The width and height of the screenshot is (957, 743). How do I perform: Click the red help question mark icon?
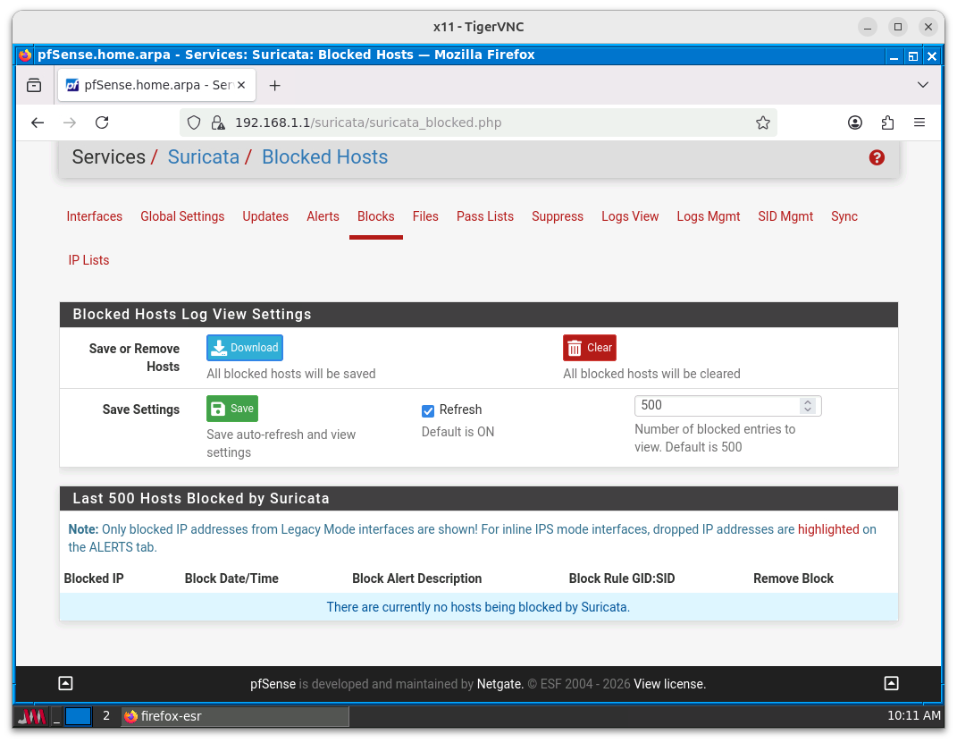(877, 157)
